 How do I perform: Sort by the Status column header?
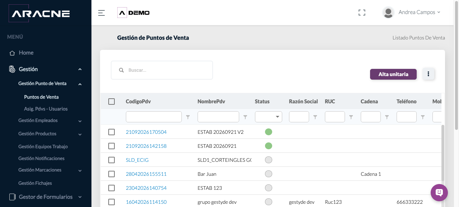(x=262, y=102)
